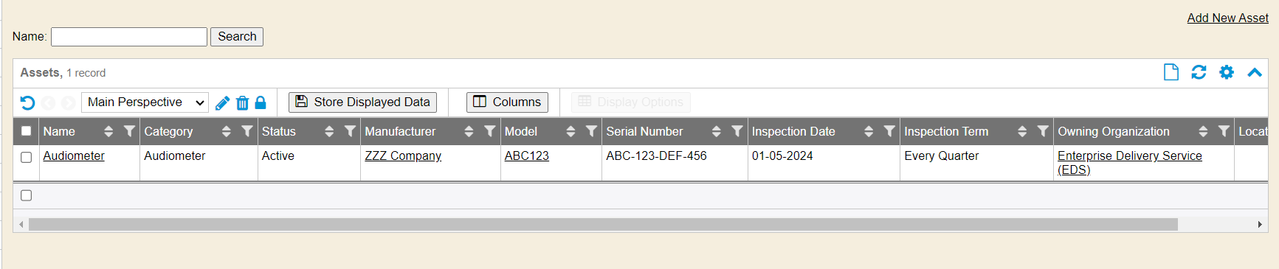Viewport: 1279px width, 269px height.
Task: Click the pencil edit perspective icon
Action: pos(222,102)
